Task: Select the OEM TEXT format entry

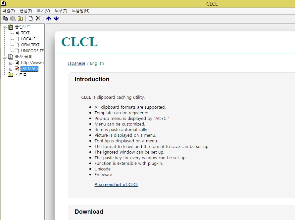Action: pos(30,45)
